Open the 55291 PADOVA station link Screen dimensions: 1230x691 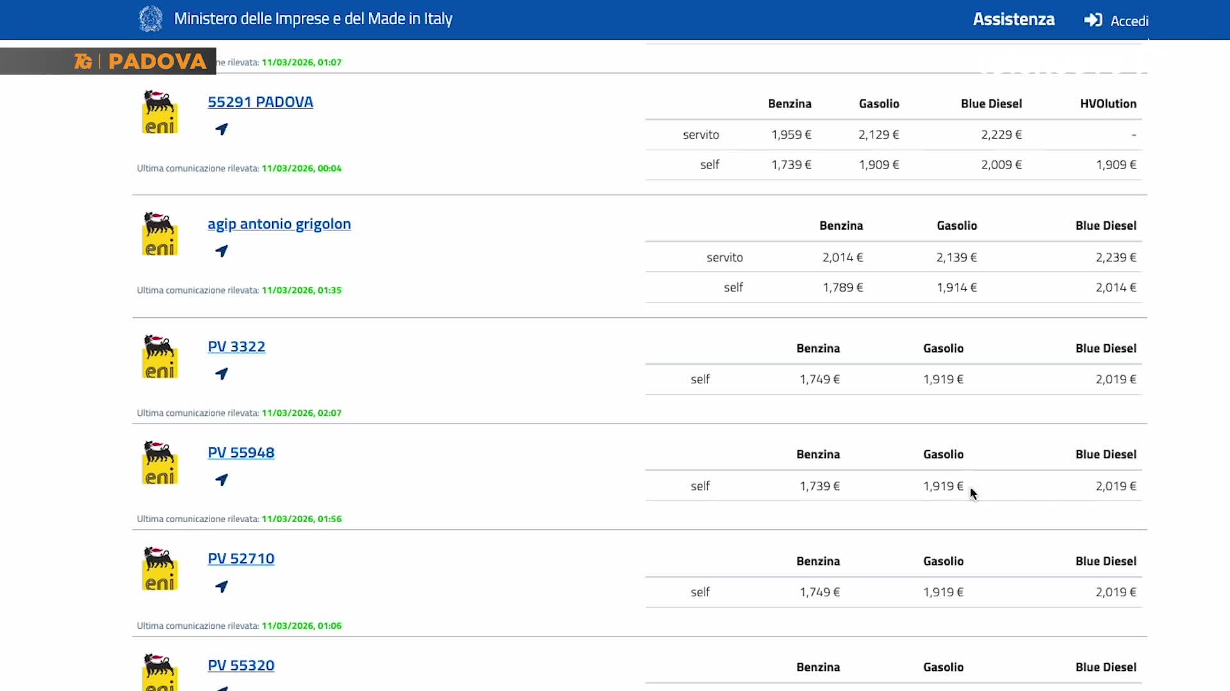[260, 102]
